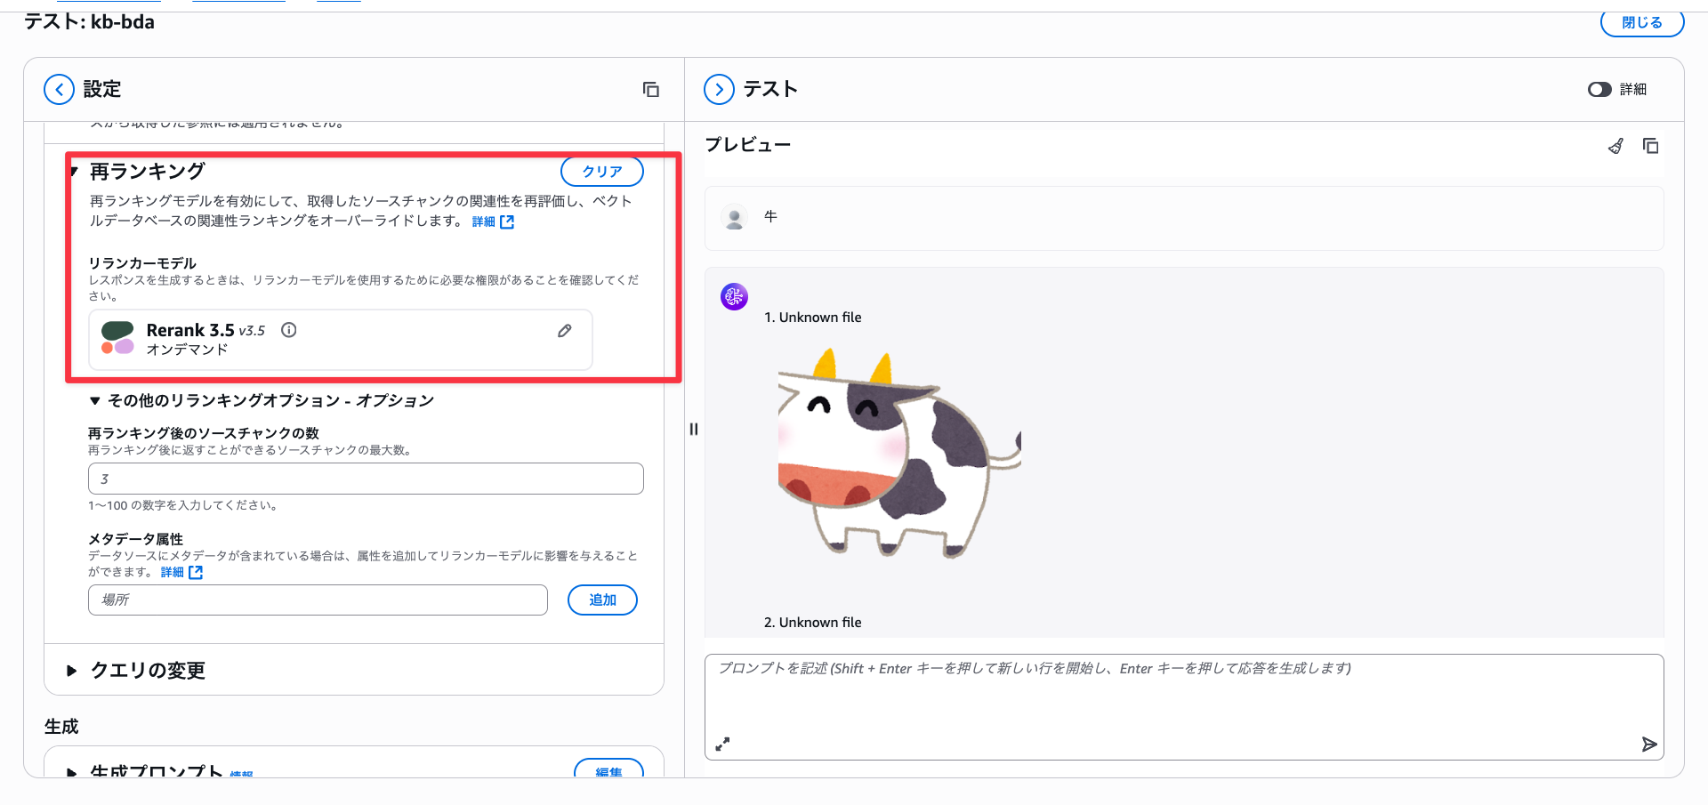Collapse the 再ランキング section

coord(75,172)
